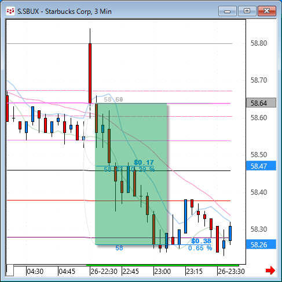Click the 58.26 blue price marker

(x=261, y=244)
